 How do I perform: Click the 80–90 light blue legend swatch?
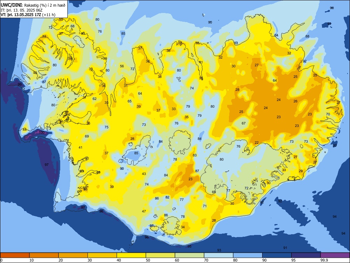248,255
